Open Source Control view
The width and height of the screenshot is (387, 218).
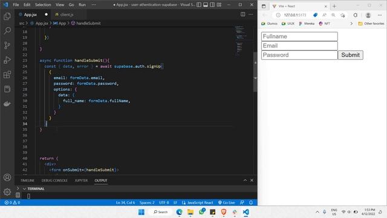pyautogui.click(x=7, y=45)
